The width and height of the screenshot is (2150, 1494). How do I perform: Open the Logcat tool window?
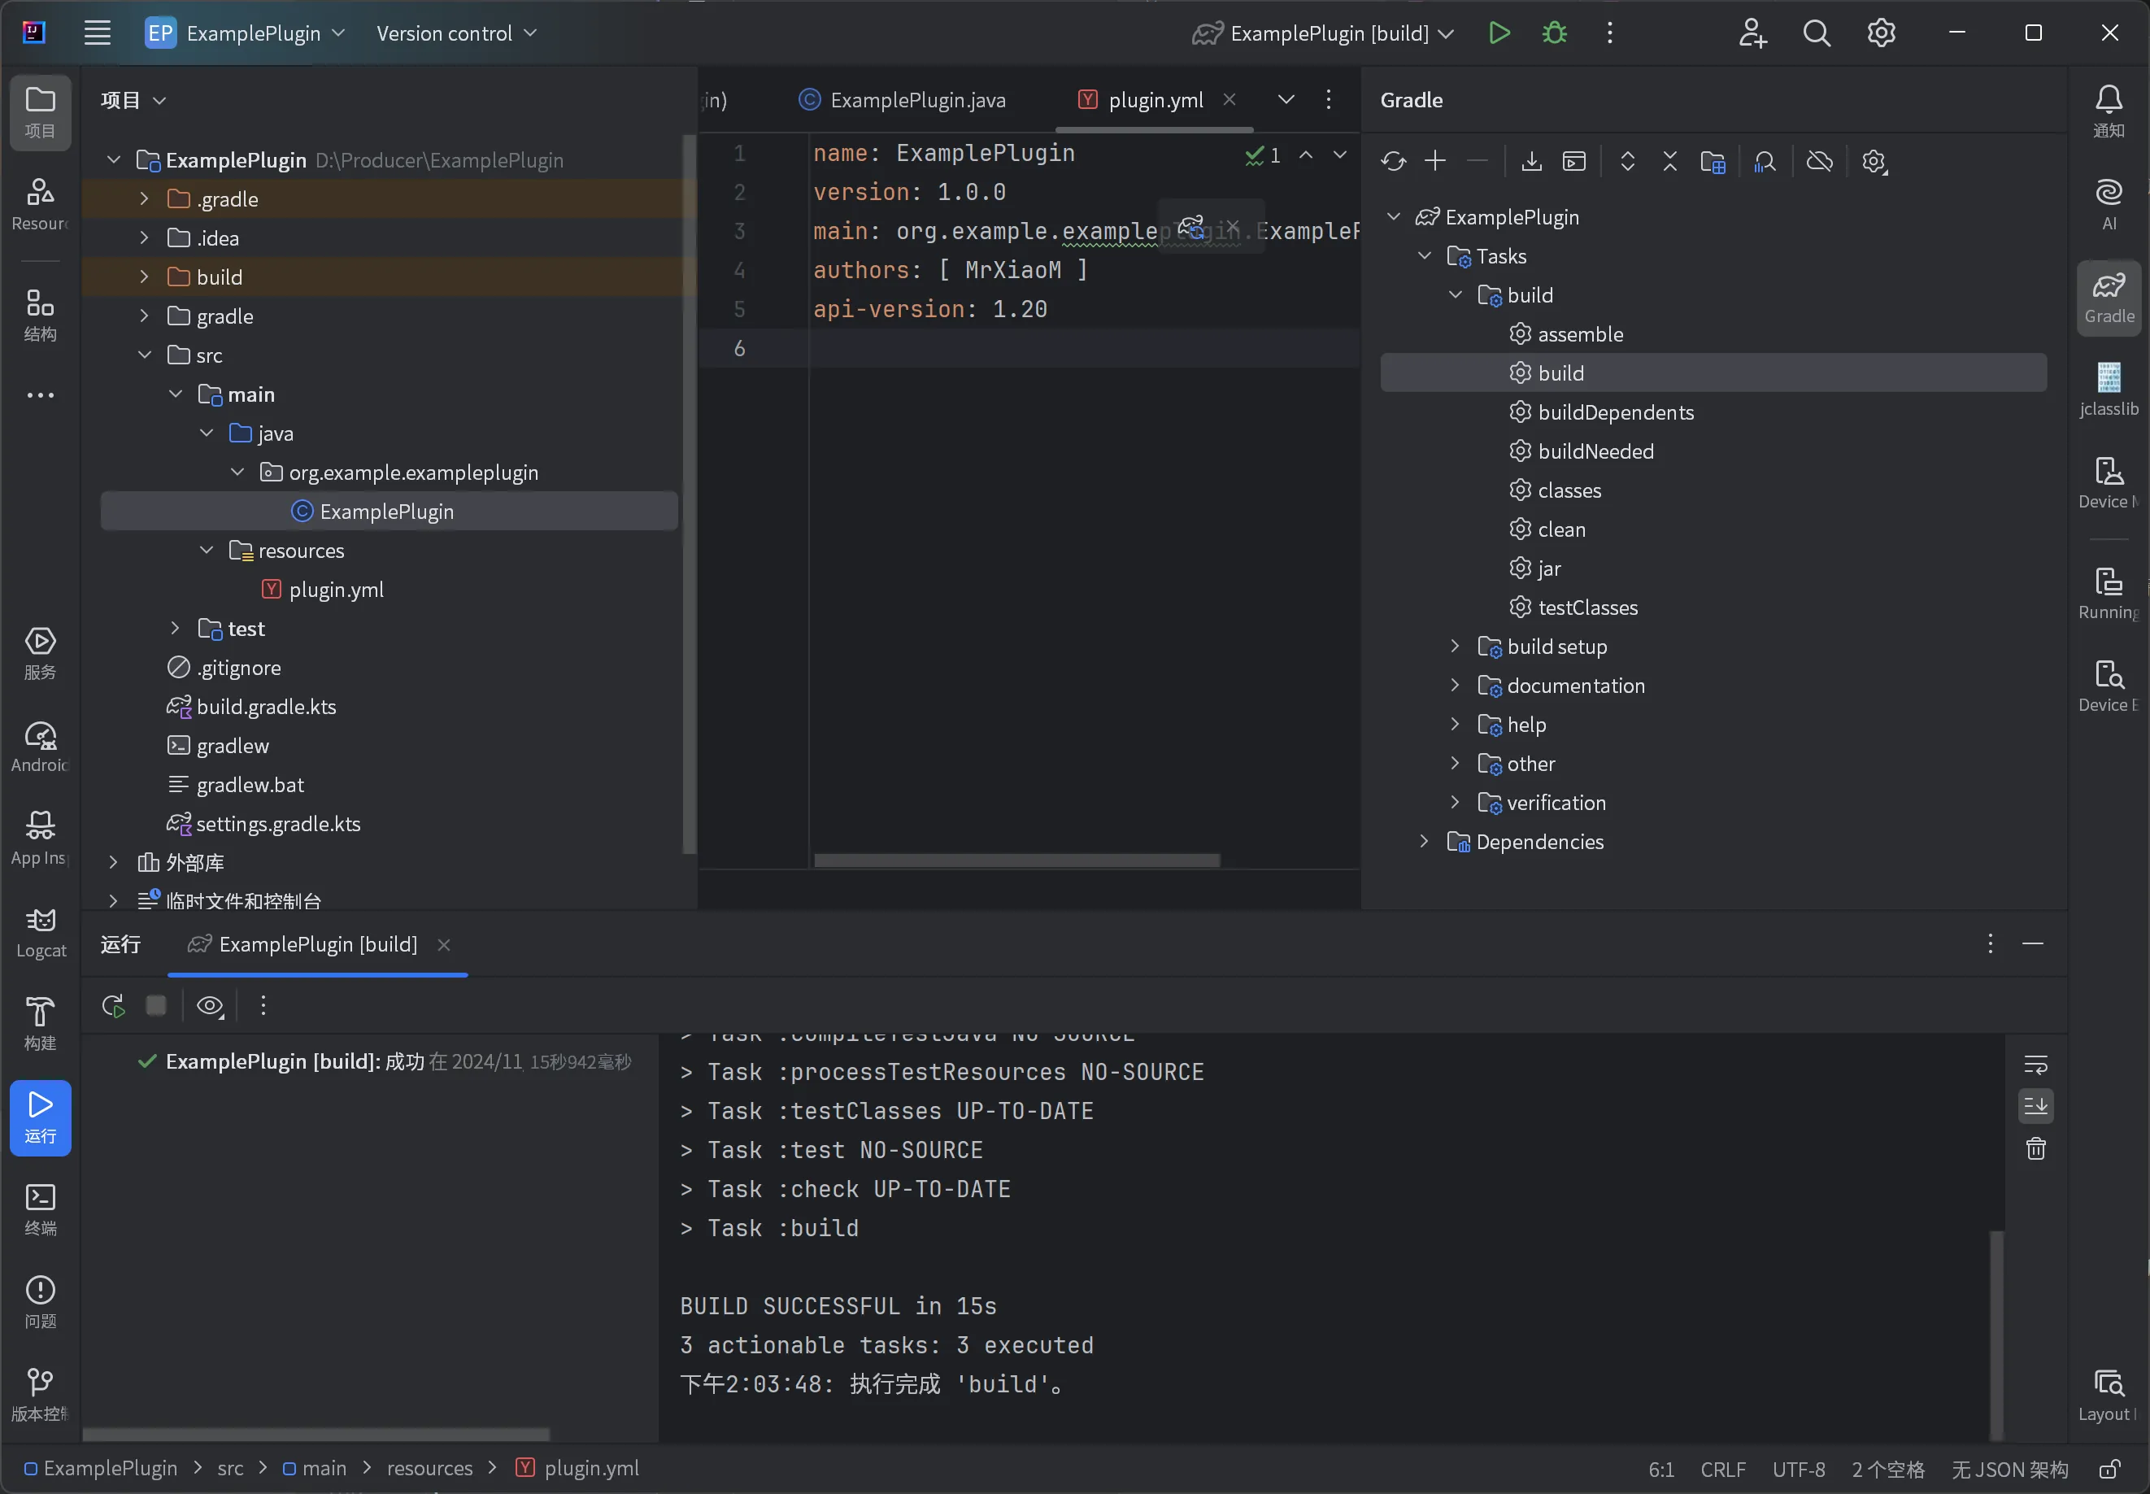pos(40,932)
